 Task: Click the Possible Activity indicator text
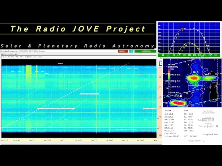click(x=194, y=141)
